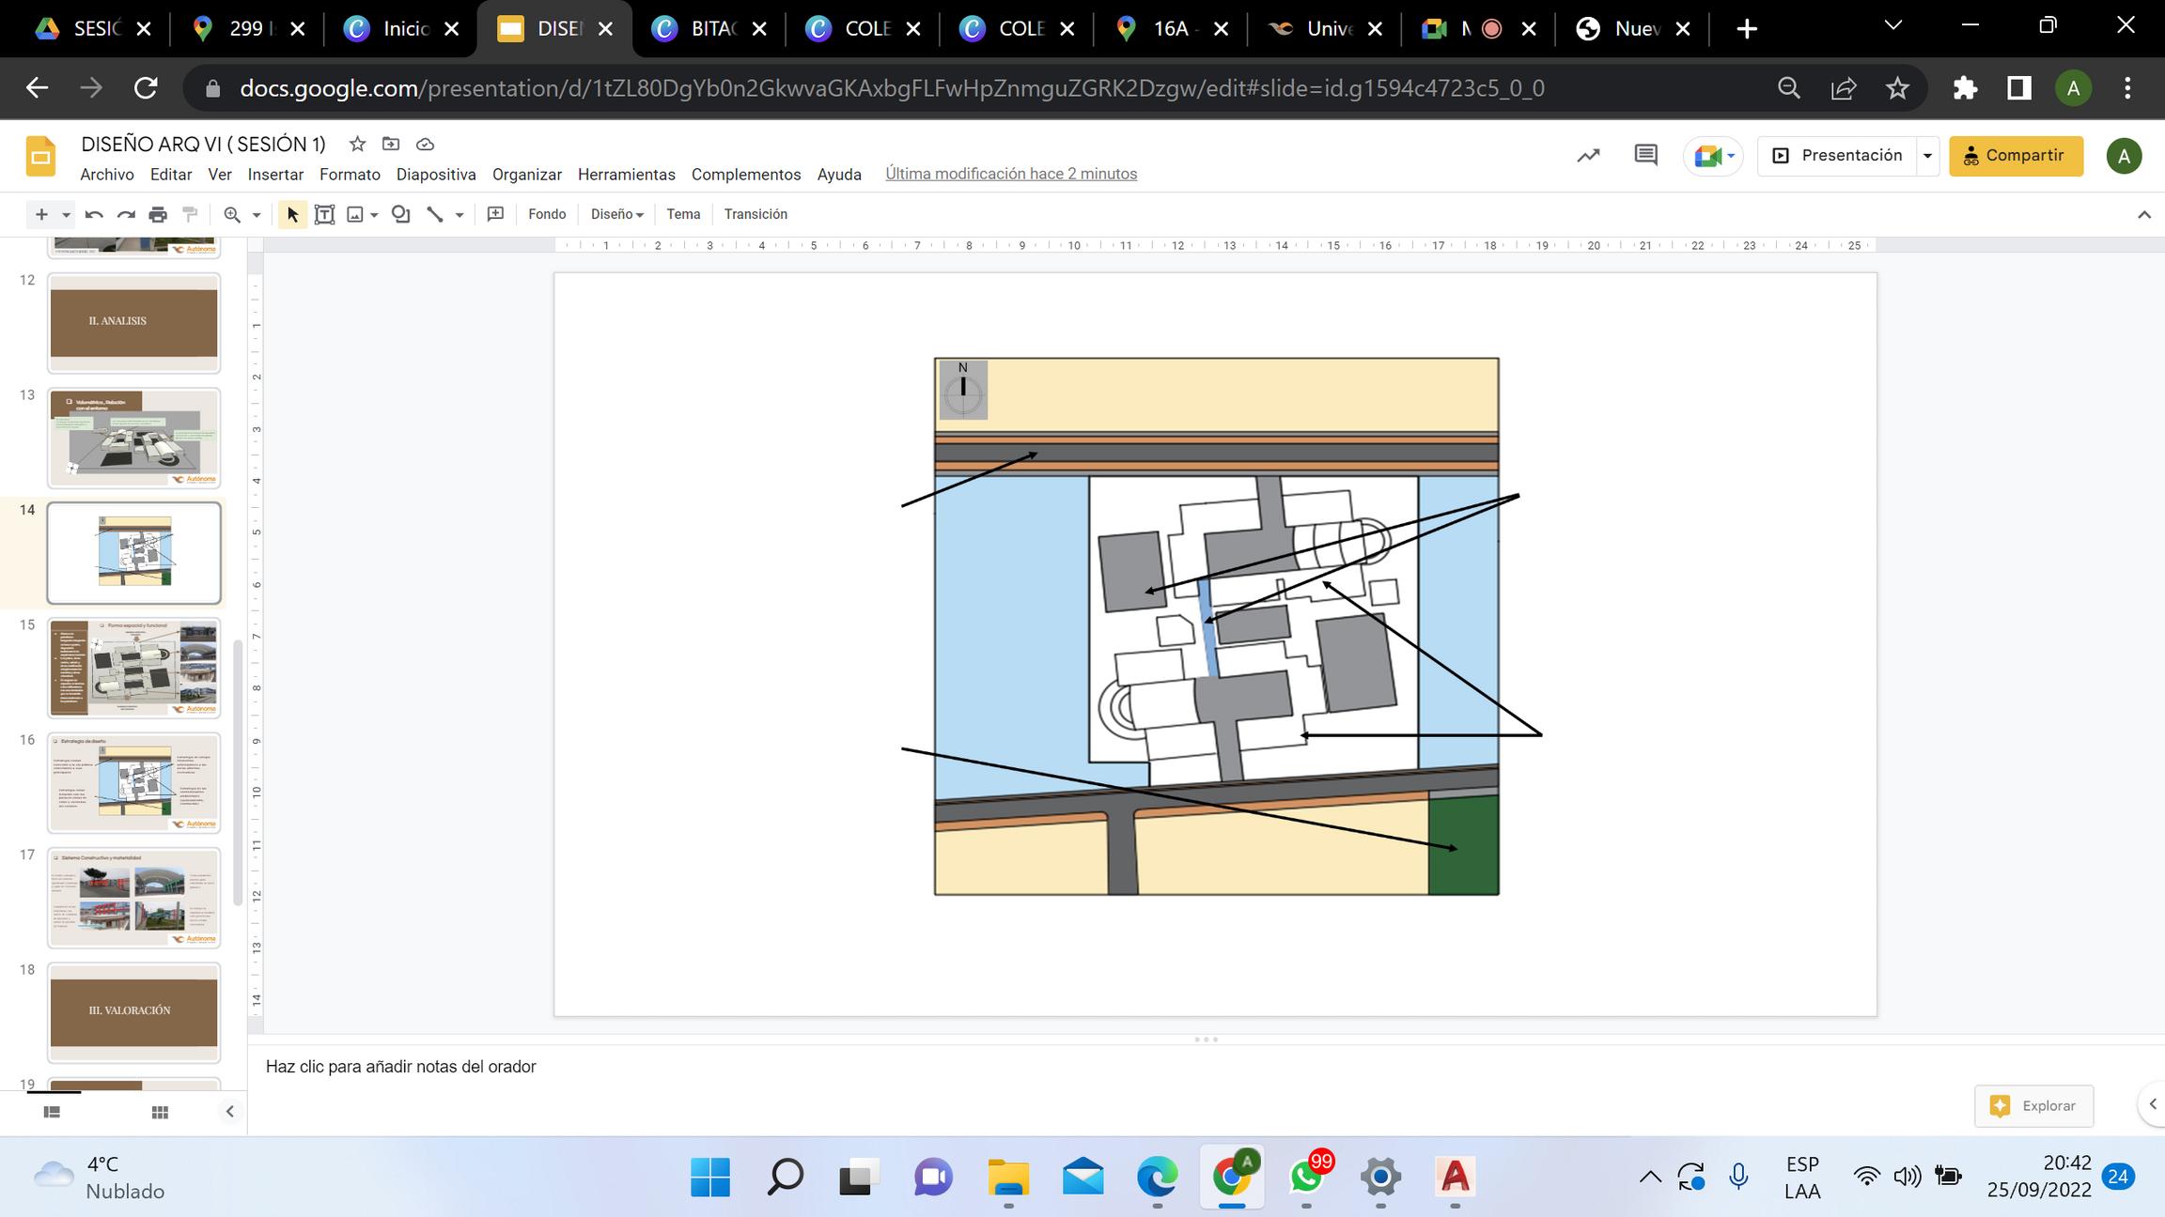Star the presentation title

point(357,144)
